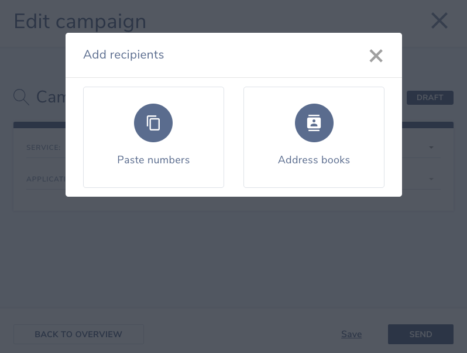Viewport: 467px width, 353px height.
Task: Choose the Address books option text
Action: [x=314, y=160]
